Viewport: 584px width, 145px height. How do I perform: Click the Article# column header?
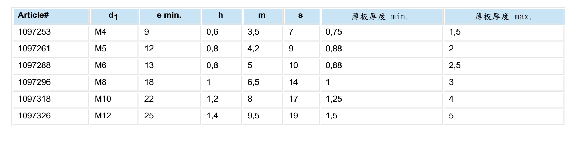(51, 16)
